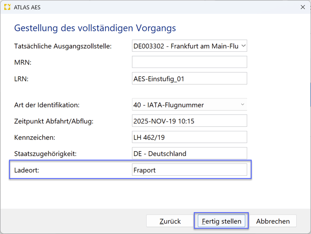311x234 pixels.
Task: Select the DE003302 Frankfurt am Main text value
Action: (185, 46)
